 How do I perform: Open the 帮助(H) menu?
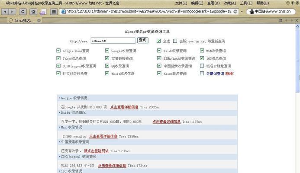tap(262, 3)
